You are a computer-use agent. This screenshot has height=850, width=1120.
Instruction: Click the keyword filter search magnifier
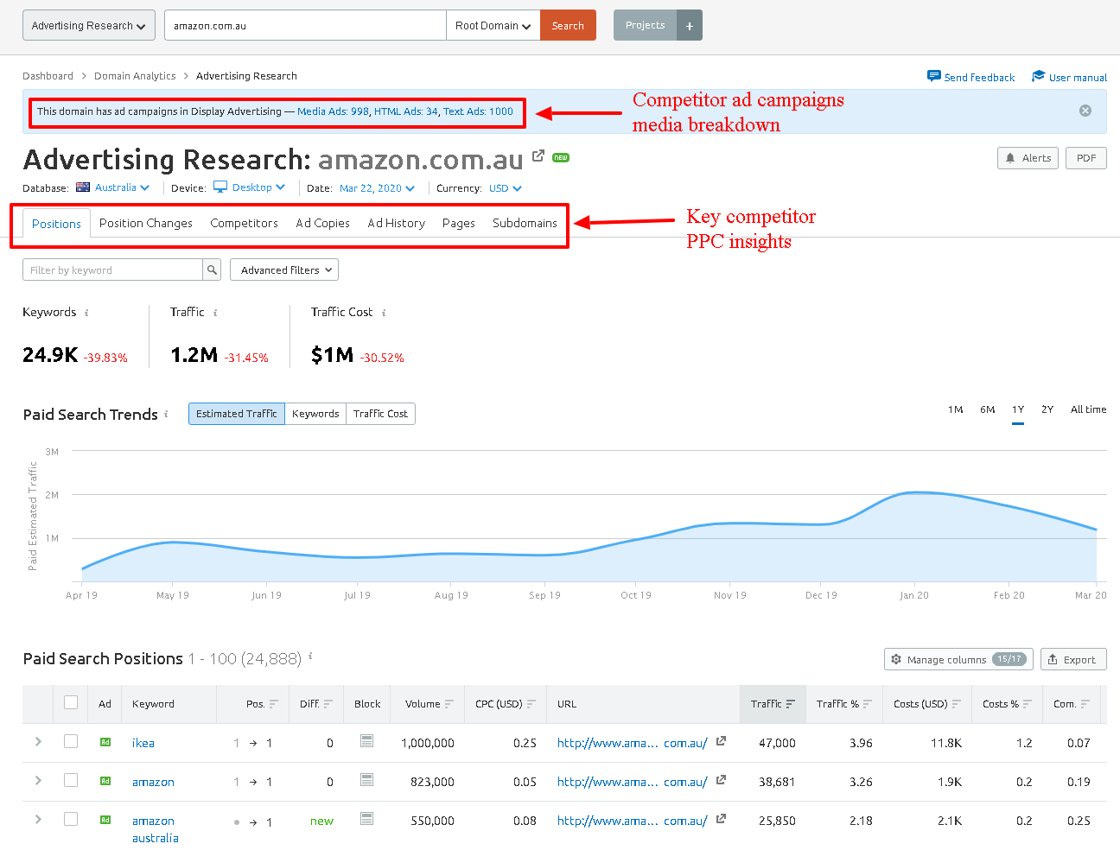tap(212, 270)
